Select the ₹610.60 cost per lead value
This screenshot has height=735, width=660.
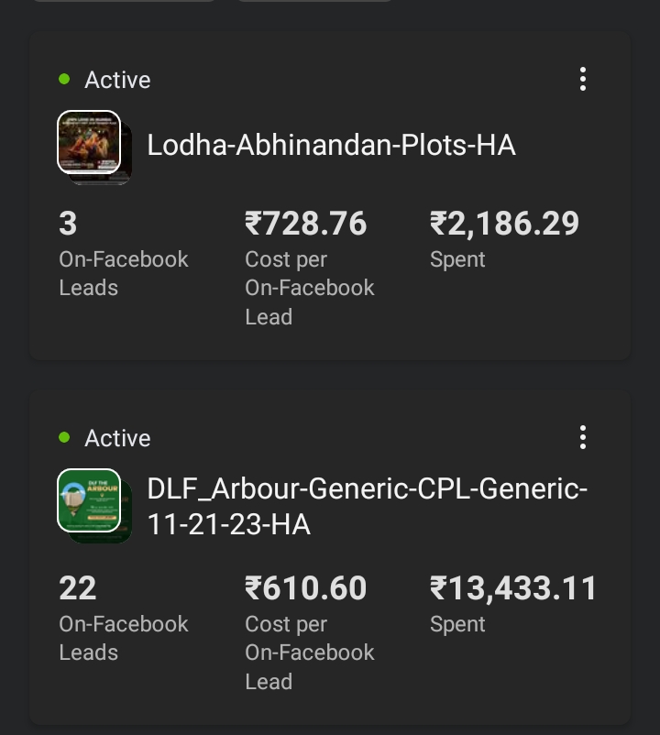pyautogui.click(x=305, y=588)
